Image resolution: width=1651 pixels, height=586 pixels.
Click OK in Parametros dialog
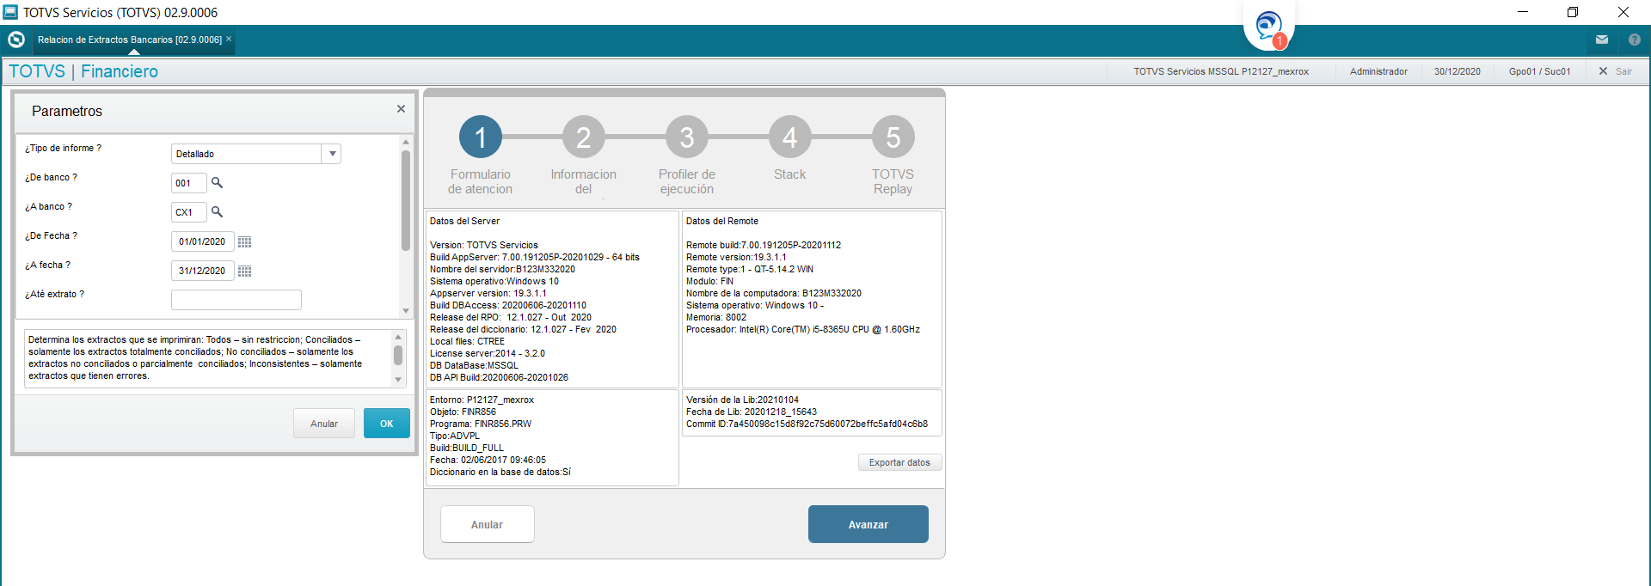[387, 424]
